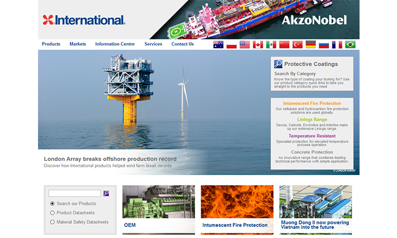Screen dimensions: 397x238
Task: Open the Concrete Protection link
Action: coord(312,152)
